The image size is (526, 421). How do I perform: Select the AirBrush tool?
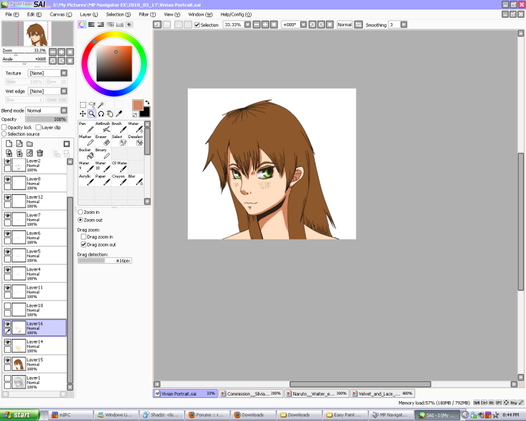[105, 128]
